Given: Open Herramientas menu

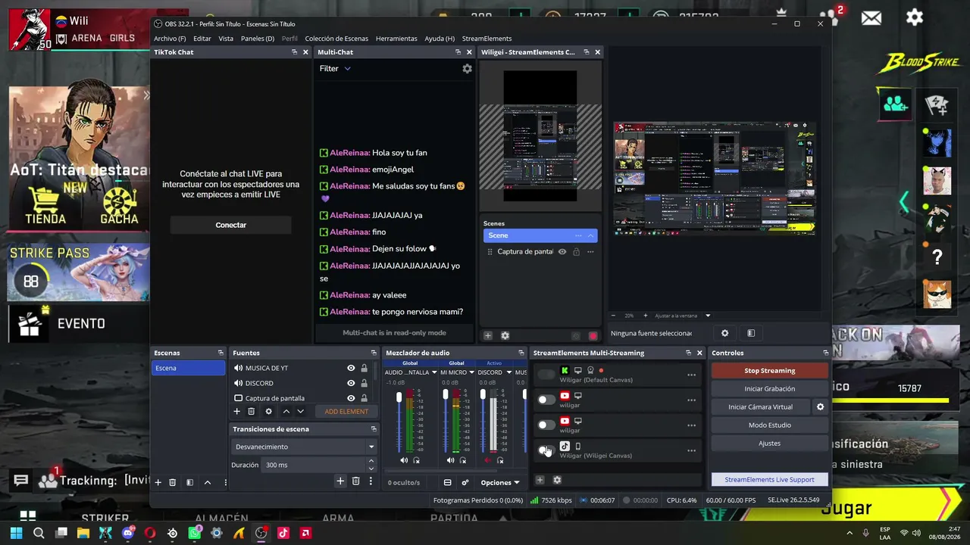Looking at the screenshot, I should pos(396,39).
